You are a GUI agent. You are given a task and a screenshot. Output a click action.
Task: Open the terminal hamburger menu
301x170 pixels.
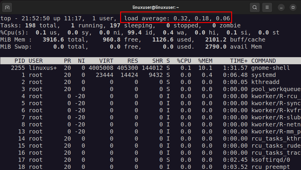[x=267, y=7]
